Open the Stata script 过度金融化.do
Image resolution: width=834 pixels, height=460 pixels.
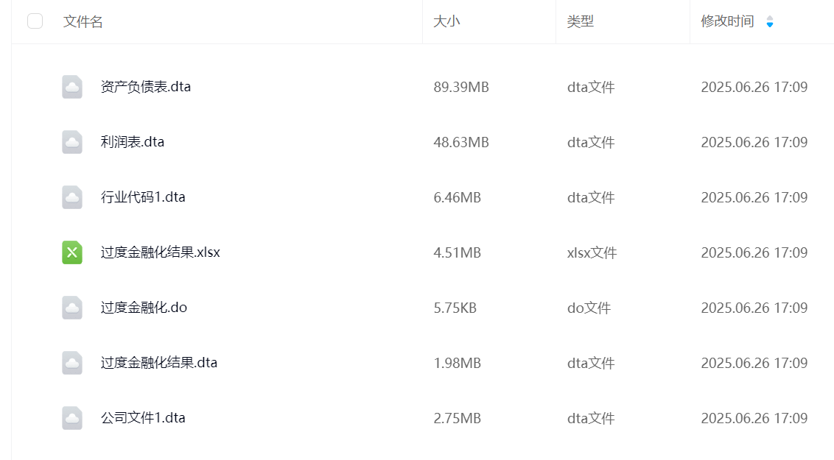coord(144,308)
